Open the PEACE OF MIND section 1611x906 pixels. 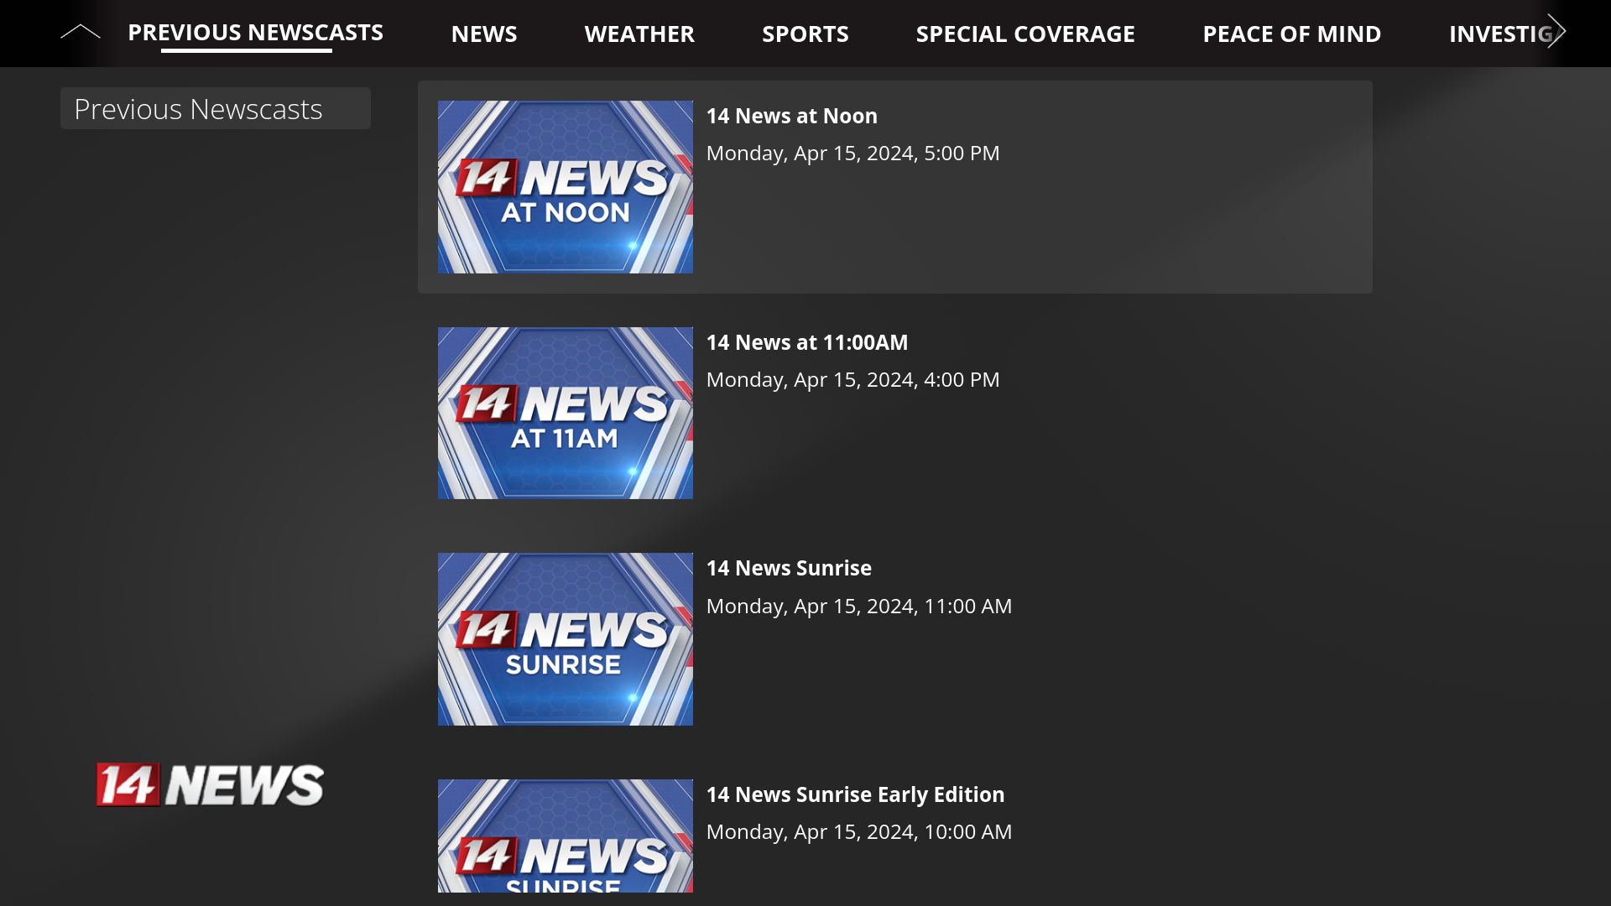point(1292,34)
